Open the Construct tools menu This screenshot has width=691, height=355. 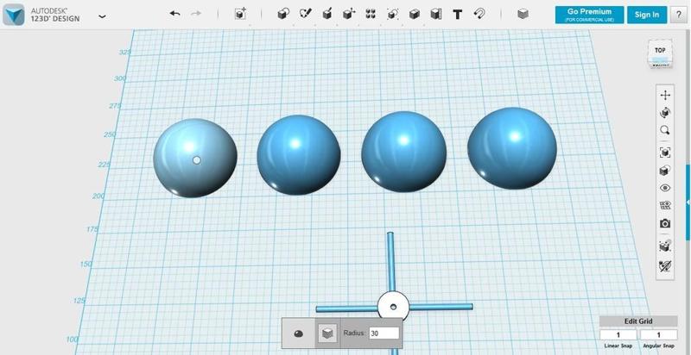pos(327,14)
